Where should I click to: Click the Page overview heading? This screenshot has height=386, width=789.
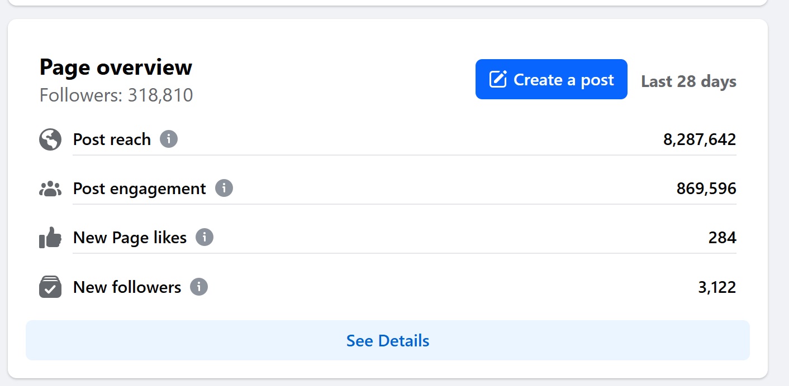click(115, 67)
